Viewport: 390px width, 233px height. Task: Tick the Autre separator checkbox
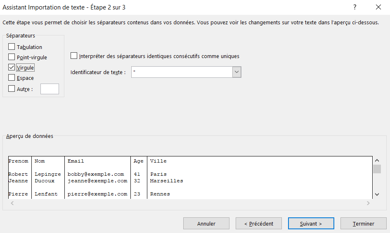(12, 89)
